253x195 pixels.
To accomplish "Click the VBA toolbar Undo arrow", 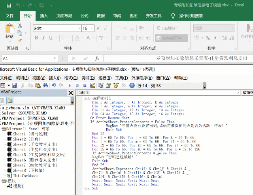I will click(54, 85).
